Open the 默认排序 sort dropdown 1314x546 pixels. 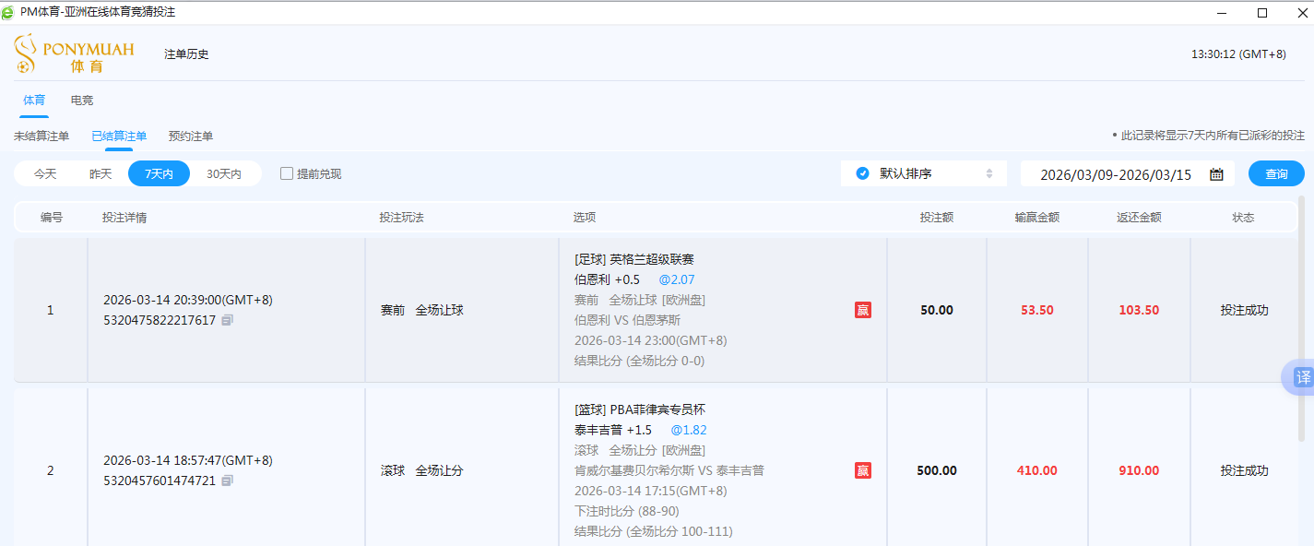click(x=922, y=172)
